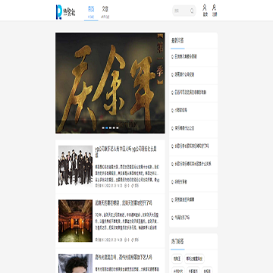Click the like icon under the yg公司 article
The image size is (273, 273).
coord(133,185)
